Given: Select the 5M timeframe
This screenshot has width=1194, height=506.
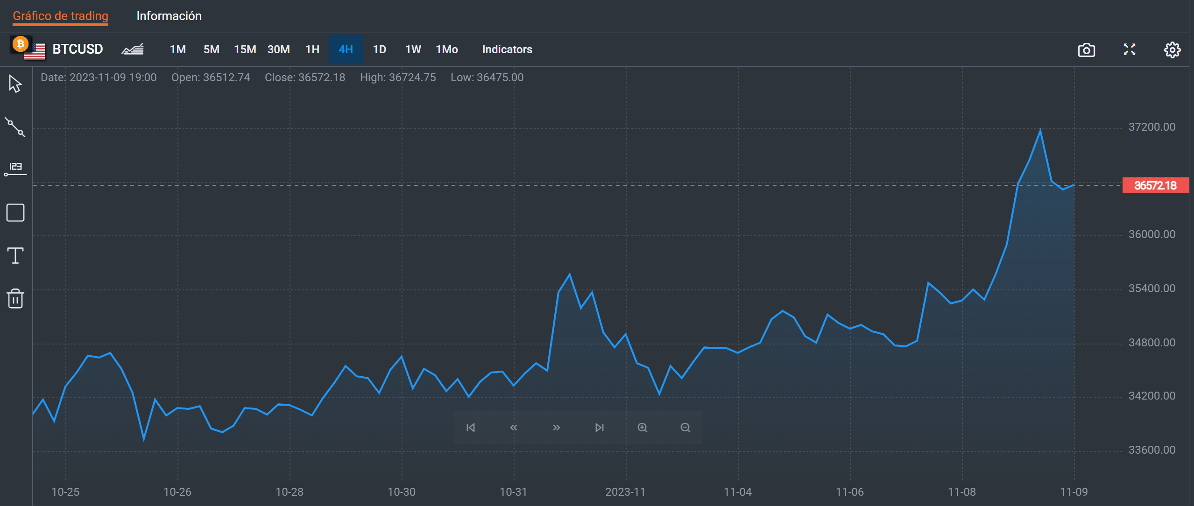Looking at the screenshot, I should pyautogui.click(x=212, y=49).
